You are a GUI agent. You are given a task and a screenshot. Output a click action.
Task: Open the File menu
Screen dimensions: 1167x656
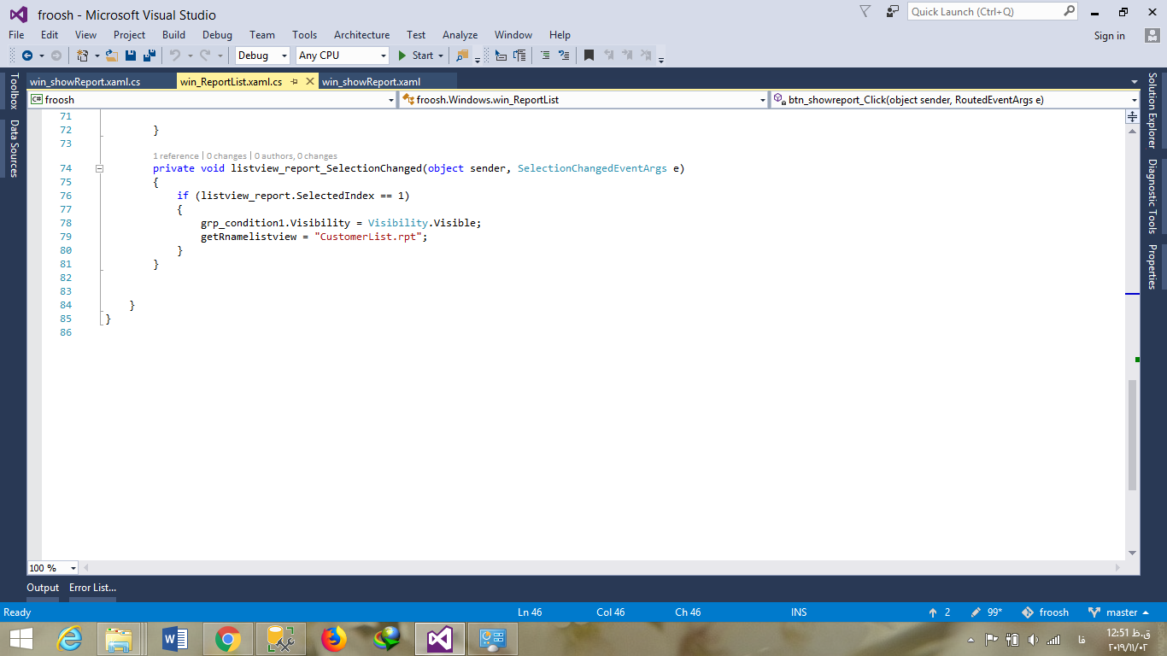(16, 35)
